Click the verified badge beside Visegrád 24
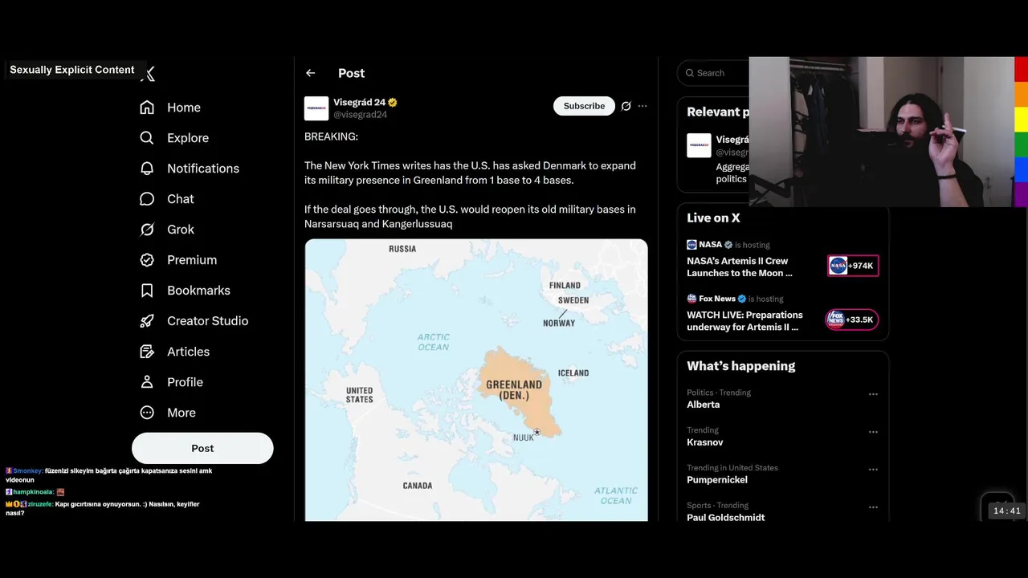 [x=393, y=103]
